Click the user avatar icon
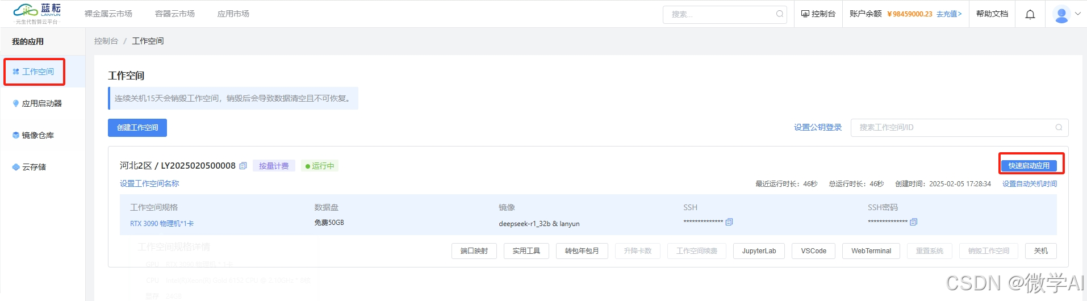Viewport: 1087px width, 301px height. pos(1061,14)
